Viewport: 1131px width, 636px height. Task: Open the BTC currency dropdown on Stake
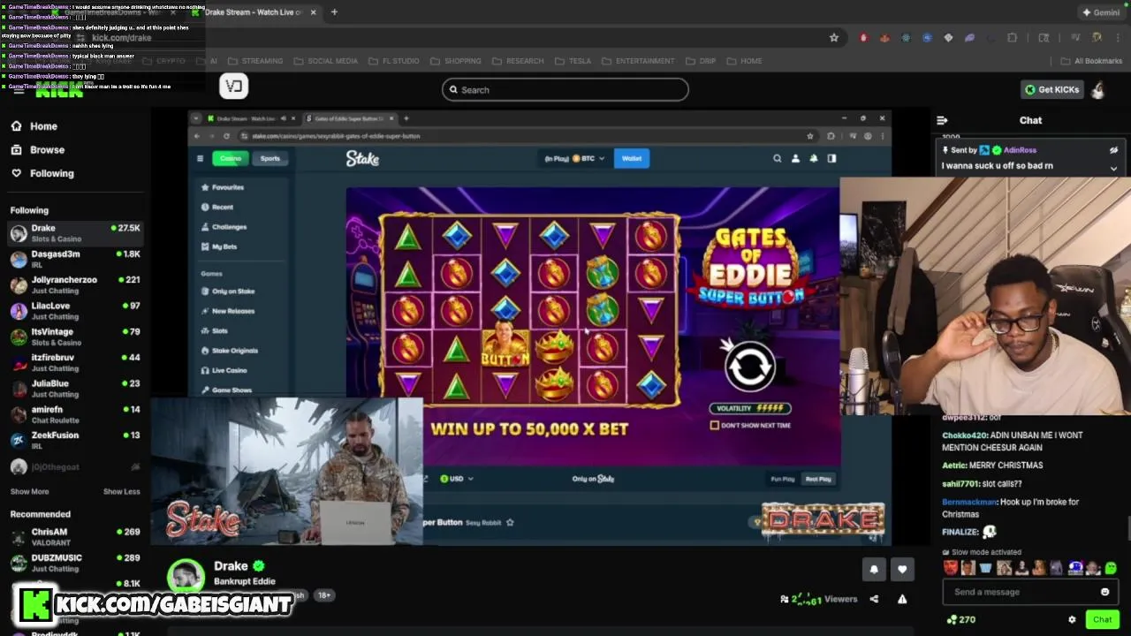click(574, 158)
